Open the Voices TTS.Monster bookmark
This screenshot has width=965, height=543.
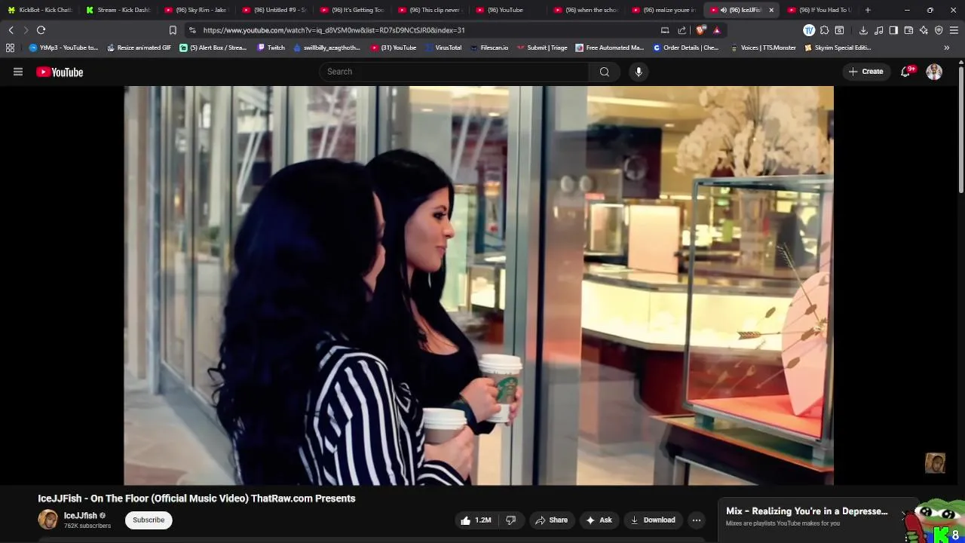point(763,48)
